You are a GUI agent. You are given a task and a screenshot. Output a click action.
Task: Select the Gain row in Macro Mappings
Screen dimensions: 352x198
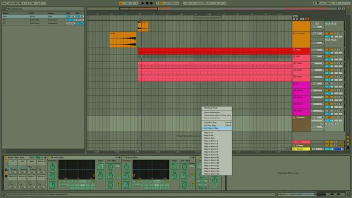pos(43,16)
